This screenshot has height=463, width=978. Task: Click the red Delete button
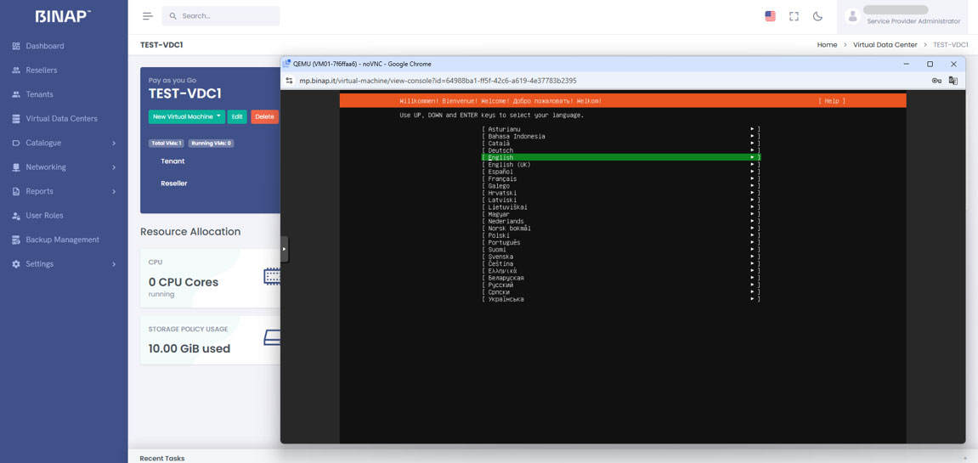point(264,116)
